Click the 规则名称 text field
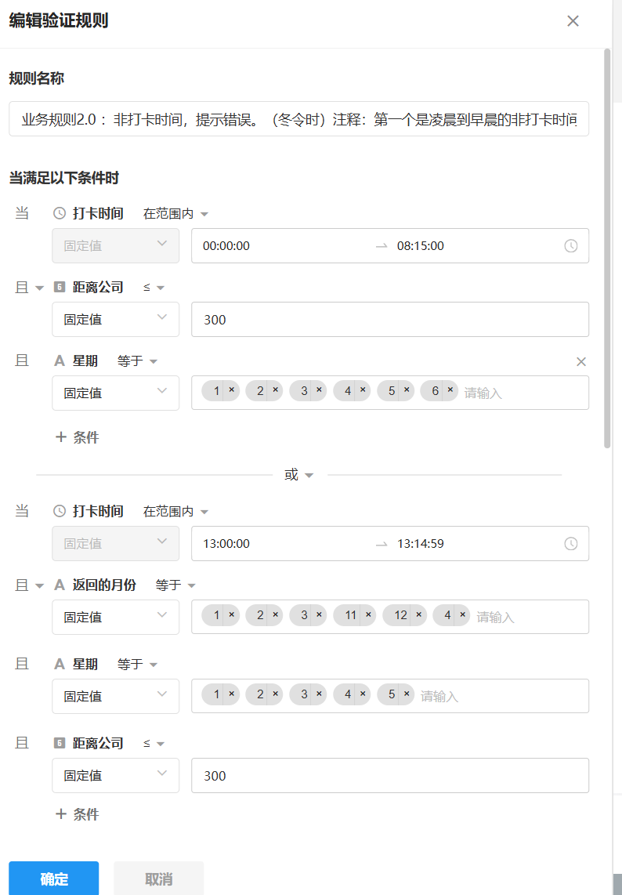The height and width of the screenshot is (895, 622). click(298, 119)
